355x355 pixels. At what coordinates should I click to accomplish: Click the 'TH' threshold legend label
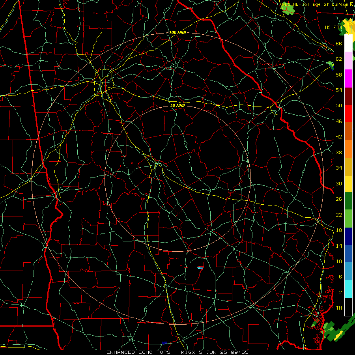[x=339, y=308]
